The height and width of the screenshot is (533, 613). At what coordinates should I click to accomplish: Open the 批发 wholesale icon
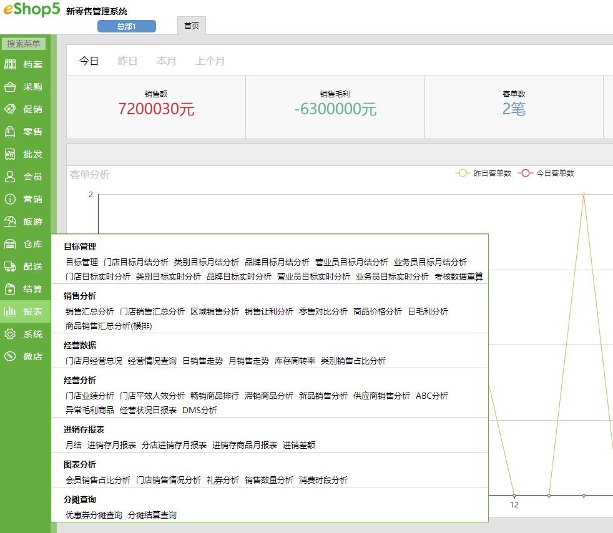click(10, 154)
